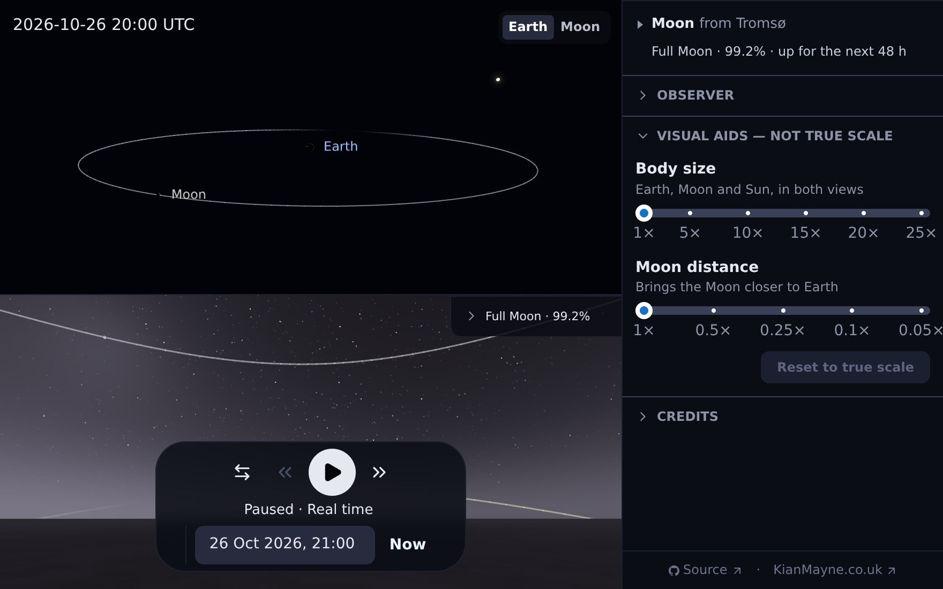The height and width of the screenshot is (589, 943).
Task: Set Moon distance slider to 0.5×
Action: 714,311
